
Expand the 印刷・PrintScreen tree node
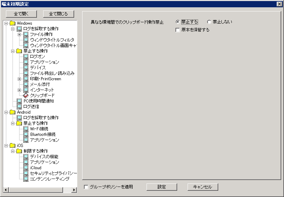tap(19, 79)
